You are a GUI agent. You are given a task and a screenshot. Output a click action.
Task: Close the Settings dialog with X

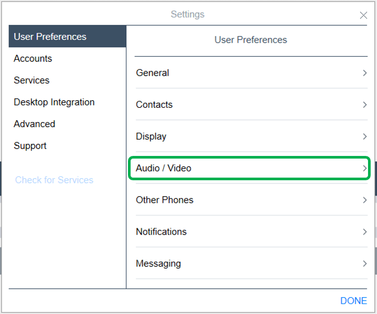click(363, 15)
